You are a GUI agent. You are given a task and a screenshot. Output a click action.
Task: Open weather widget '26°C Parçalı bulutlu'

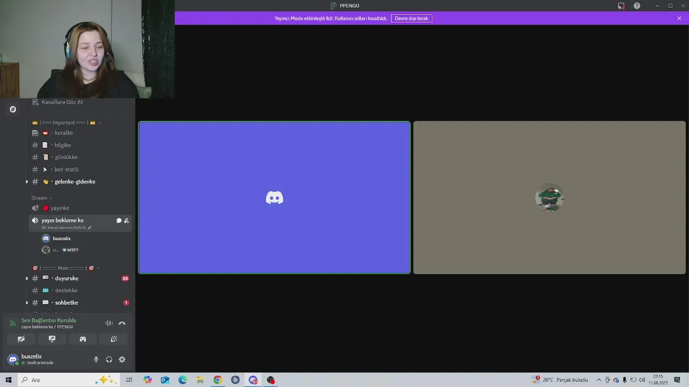tap(560, 380)
